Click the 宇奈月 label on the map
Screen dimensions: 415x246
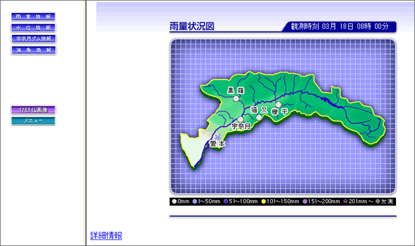point(241,126)
